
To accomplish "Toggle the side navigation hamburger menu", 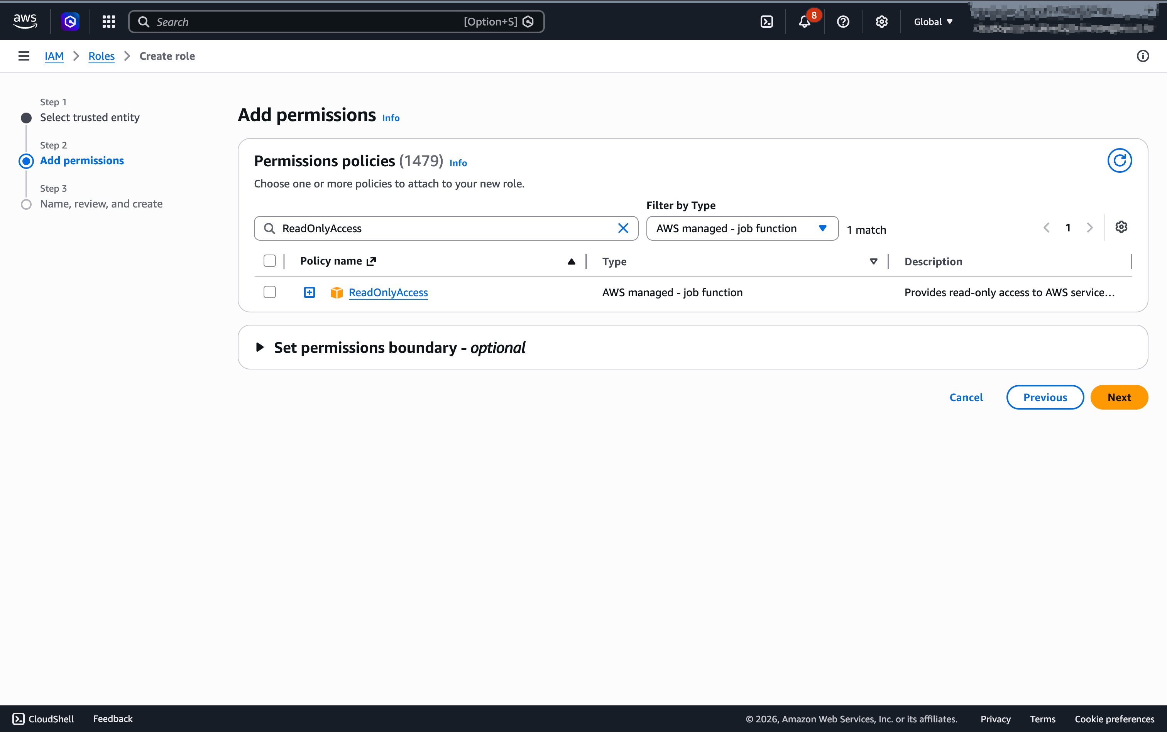I will [x=24, y=56].
